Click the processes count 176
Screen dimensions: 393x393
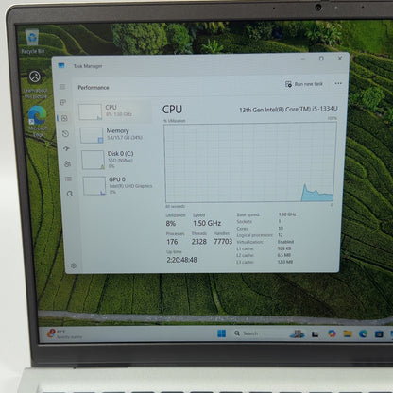tap(172, 242)
